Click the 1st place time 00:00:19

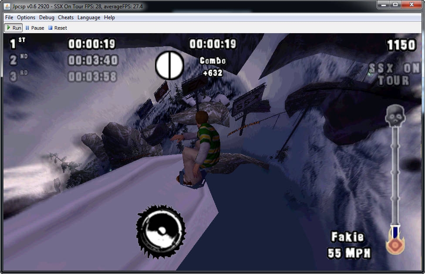tap(91, 44)
